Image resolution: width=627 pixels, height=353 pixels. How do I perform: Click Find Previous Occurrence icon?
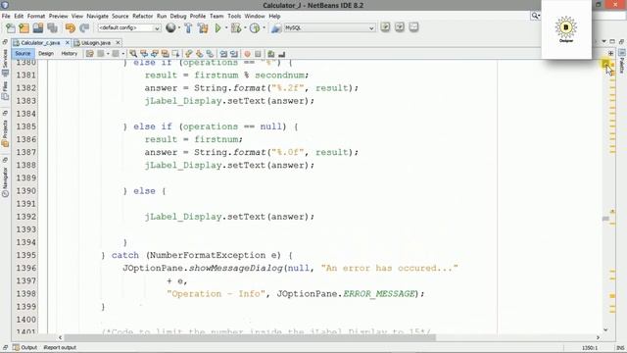pyautogui.click(x=144, y=54)
